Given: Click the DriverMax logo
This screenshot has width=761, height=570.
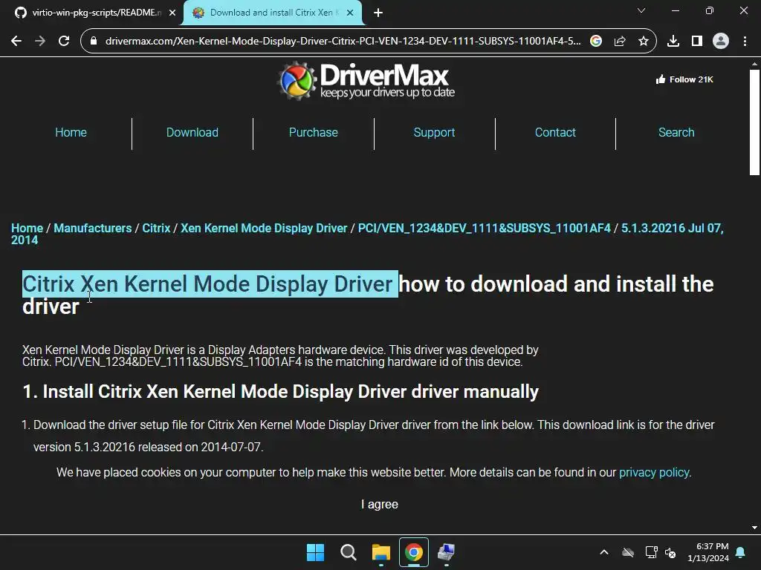Looking at the screenshot, I should (x=366, y=81).
